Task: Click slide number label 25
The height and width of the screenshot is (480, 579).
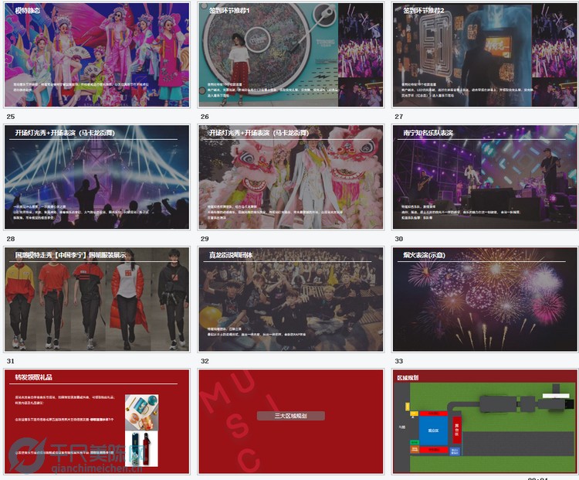Action: [x=11, y=117]
